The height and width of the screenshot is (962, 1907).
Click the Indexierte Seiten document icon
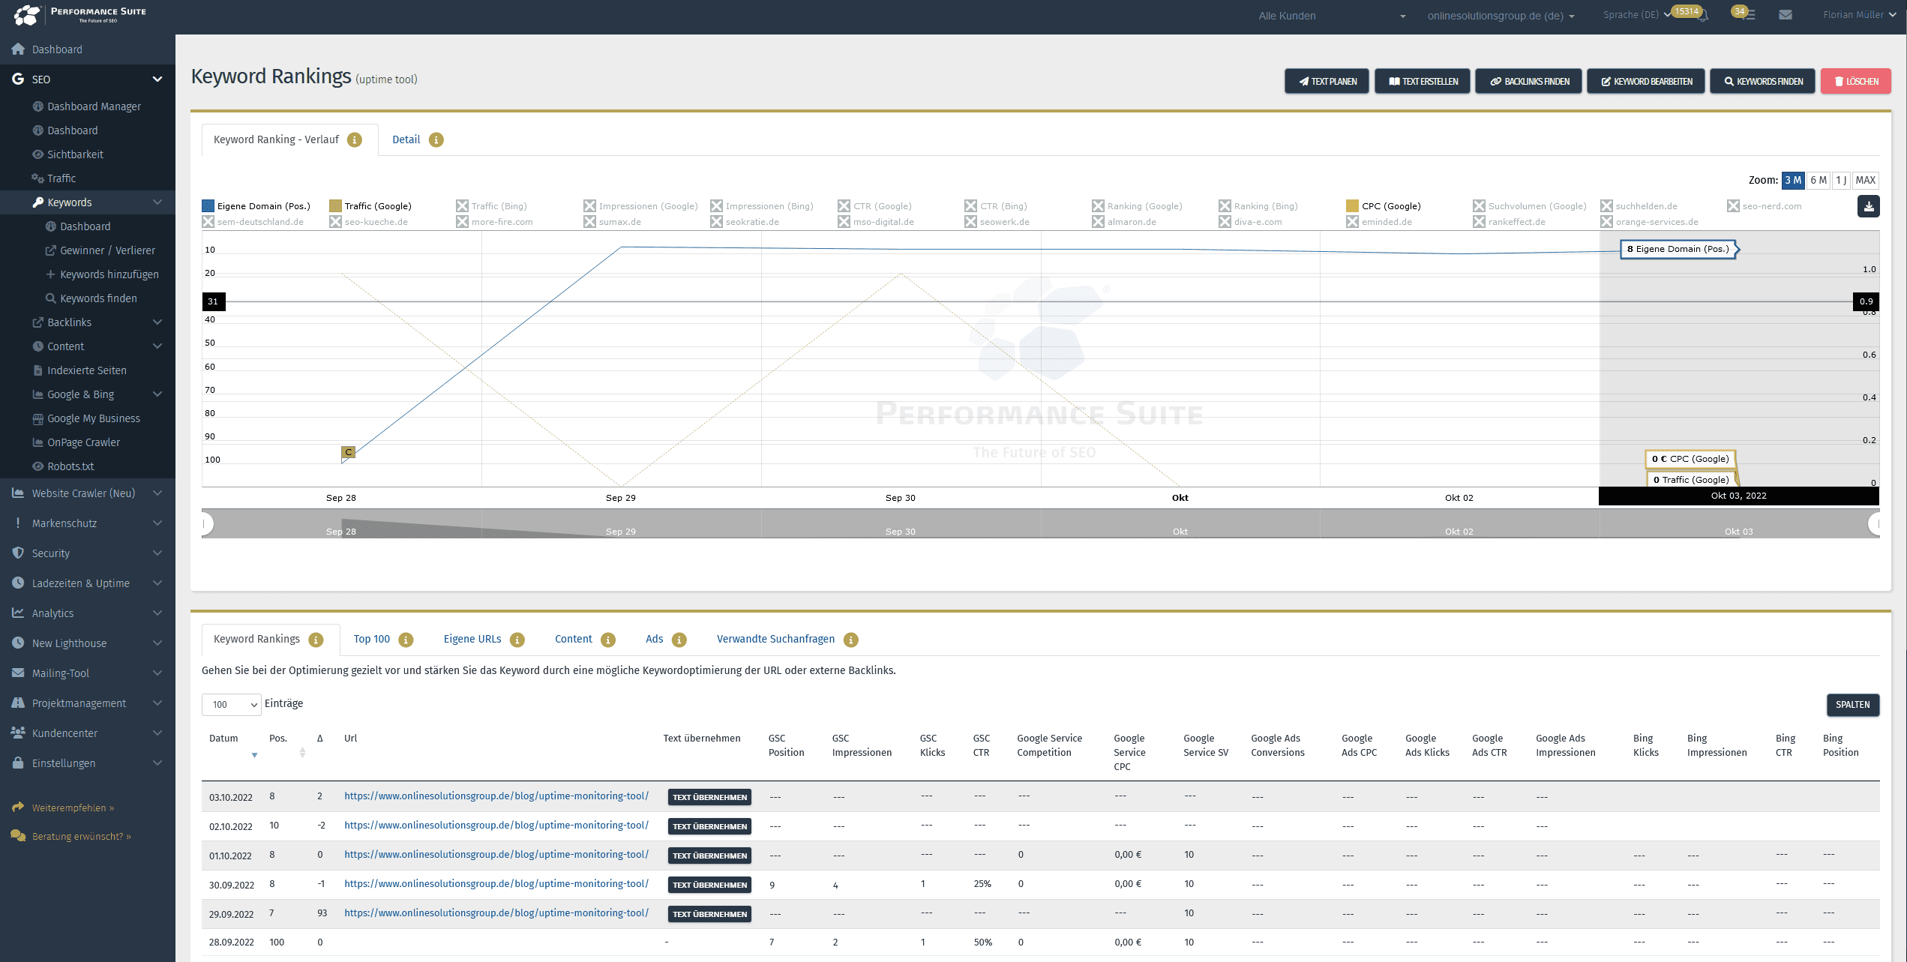click(37, 370)
